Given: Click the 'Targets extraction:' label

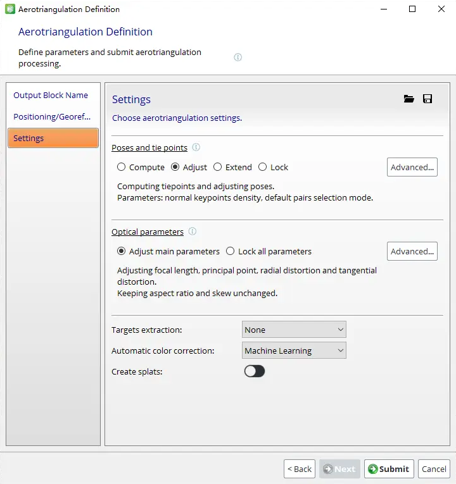Looking at the screenshot, I should 147,330.
